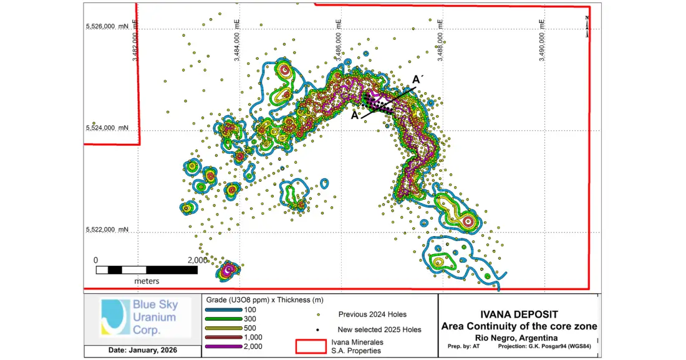Viewport: 686px width, 360px height.
Task: Click the A section line start label
Action: pos(355,115)
